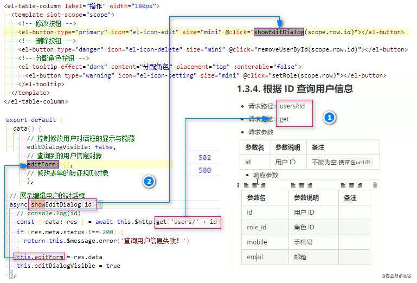417x283 pixels.
Task: Click "showEditDialog" in the primary el-button @click
Action: [x=279, y=32]
